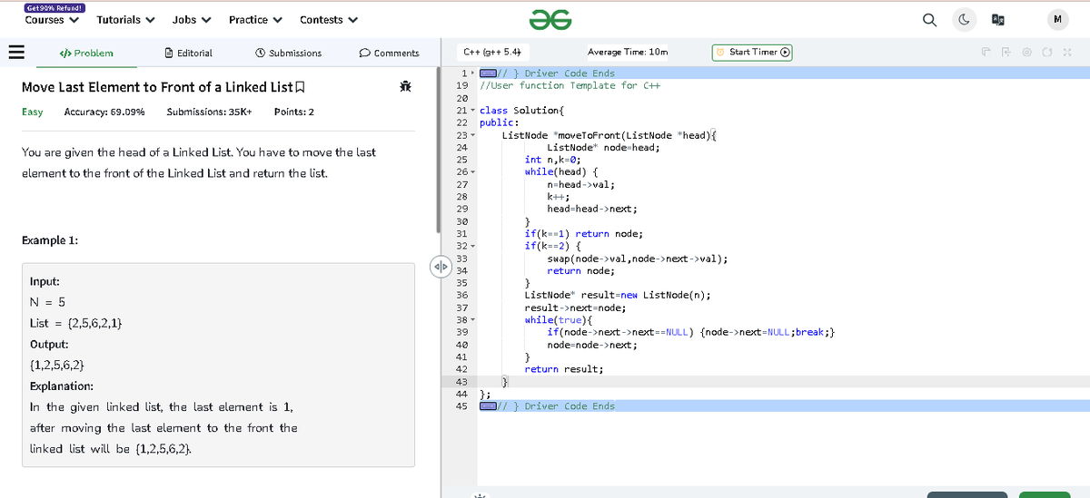The image size is (1090, 498).
Task: Collapse class Solution fold at line 21
Action: tap(472, 111)
